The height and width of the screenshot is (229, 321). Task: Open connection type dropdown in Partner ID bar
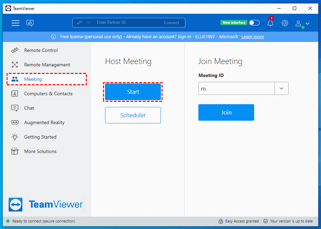[88, 23]
